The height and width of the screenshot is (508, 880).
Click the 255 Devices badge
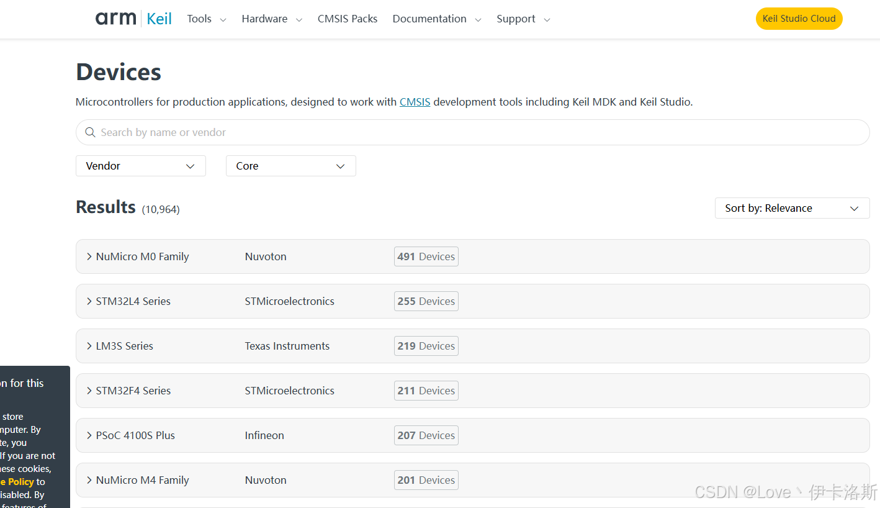426,301
